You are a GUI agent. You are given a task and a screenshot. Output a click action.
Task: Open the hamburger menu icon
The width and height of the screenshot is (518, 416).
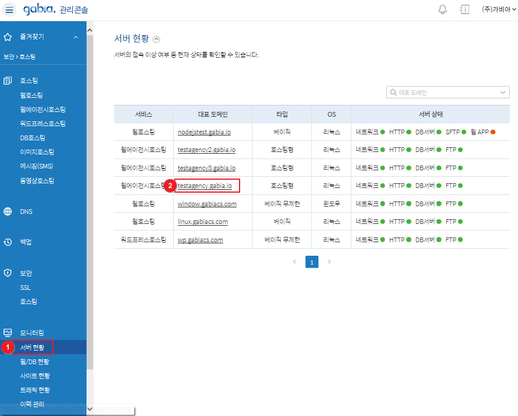[x=9, y=9]
